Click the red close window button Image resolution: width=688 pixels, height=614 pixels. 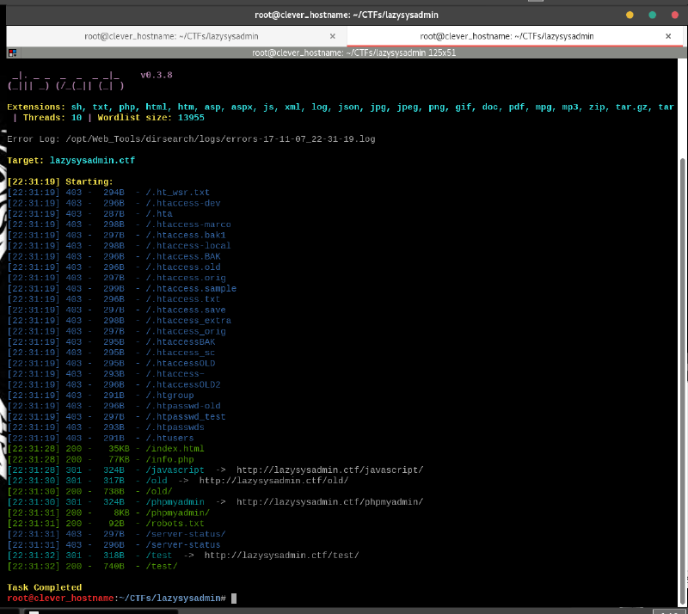(674, 15)
